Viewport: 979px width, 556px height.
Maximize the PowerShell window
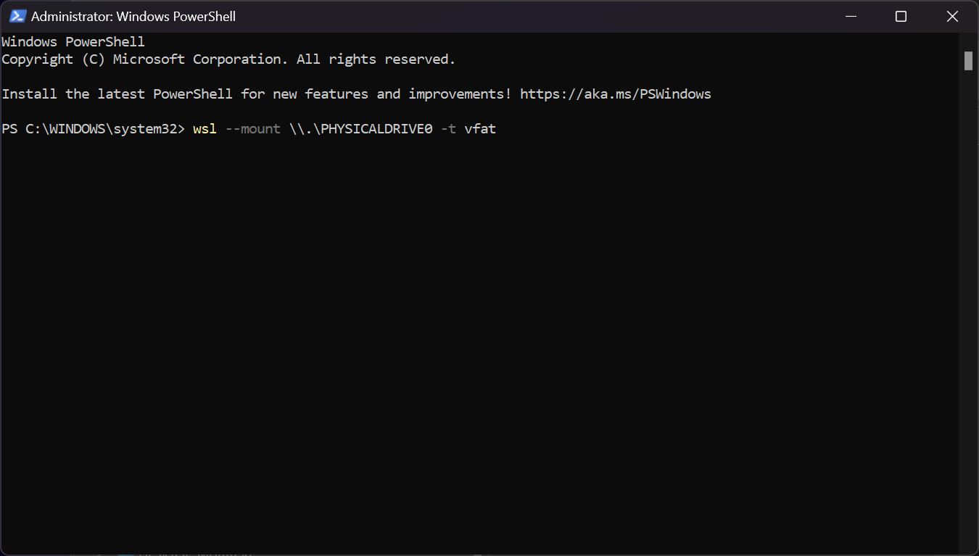pos(901,16)
